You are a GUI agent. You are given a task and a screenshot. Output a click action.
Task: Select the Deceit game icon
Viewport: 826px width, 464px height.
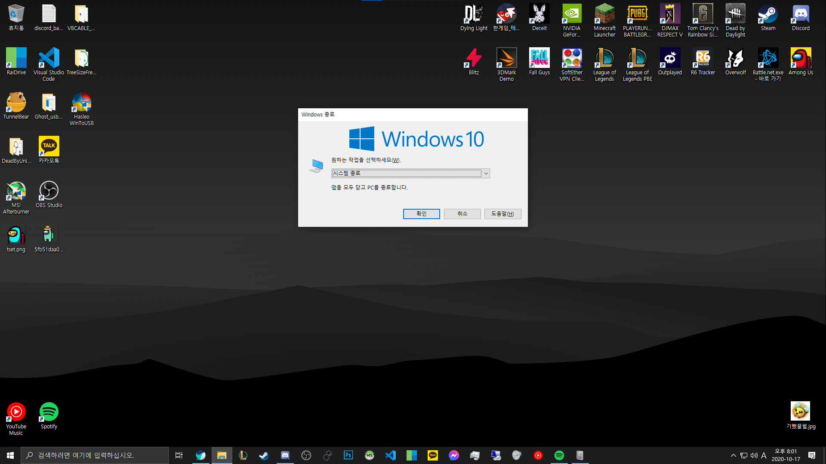pyautogui.click(x=539, y=18)
